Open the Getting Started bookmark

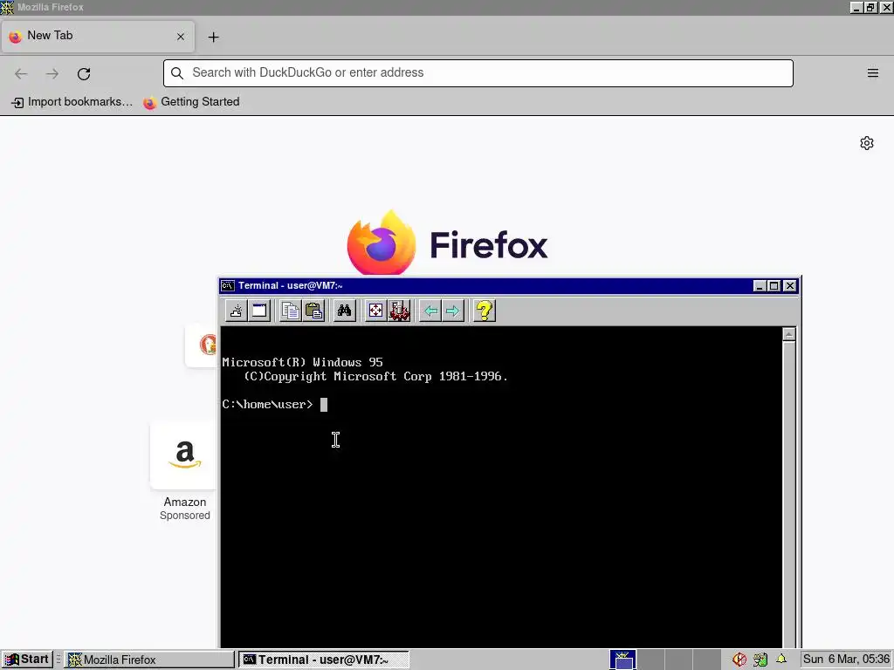[191, 102]
